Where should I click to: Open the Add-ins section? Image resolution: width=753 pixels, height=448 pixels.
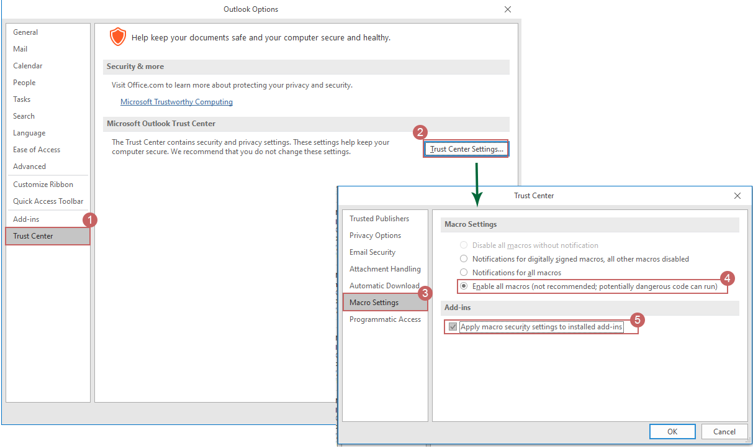25,219
